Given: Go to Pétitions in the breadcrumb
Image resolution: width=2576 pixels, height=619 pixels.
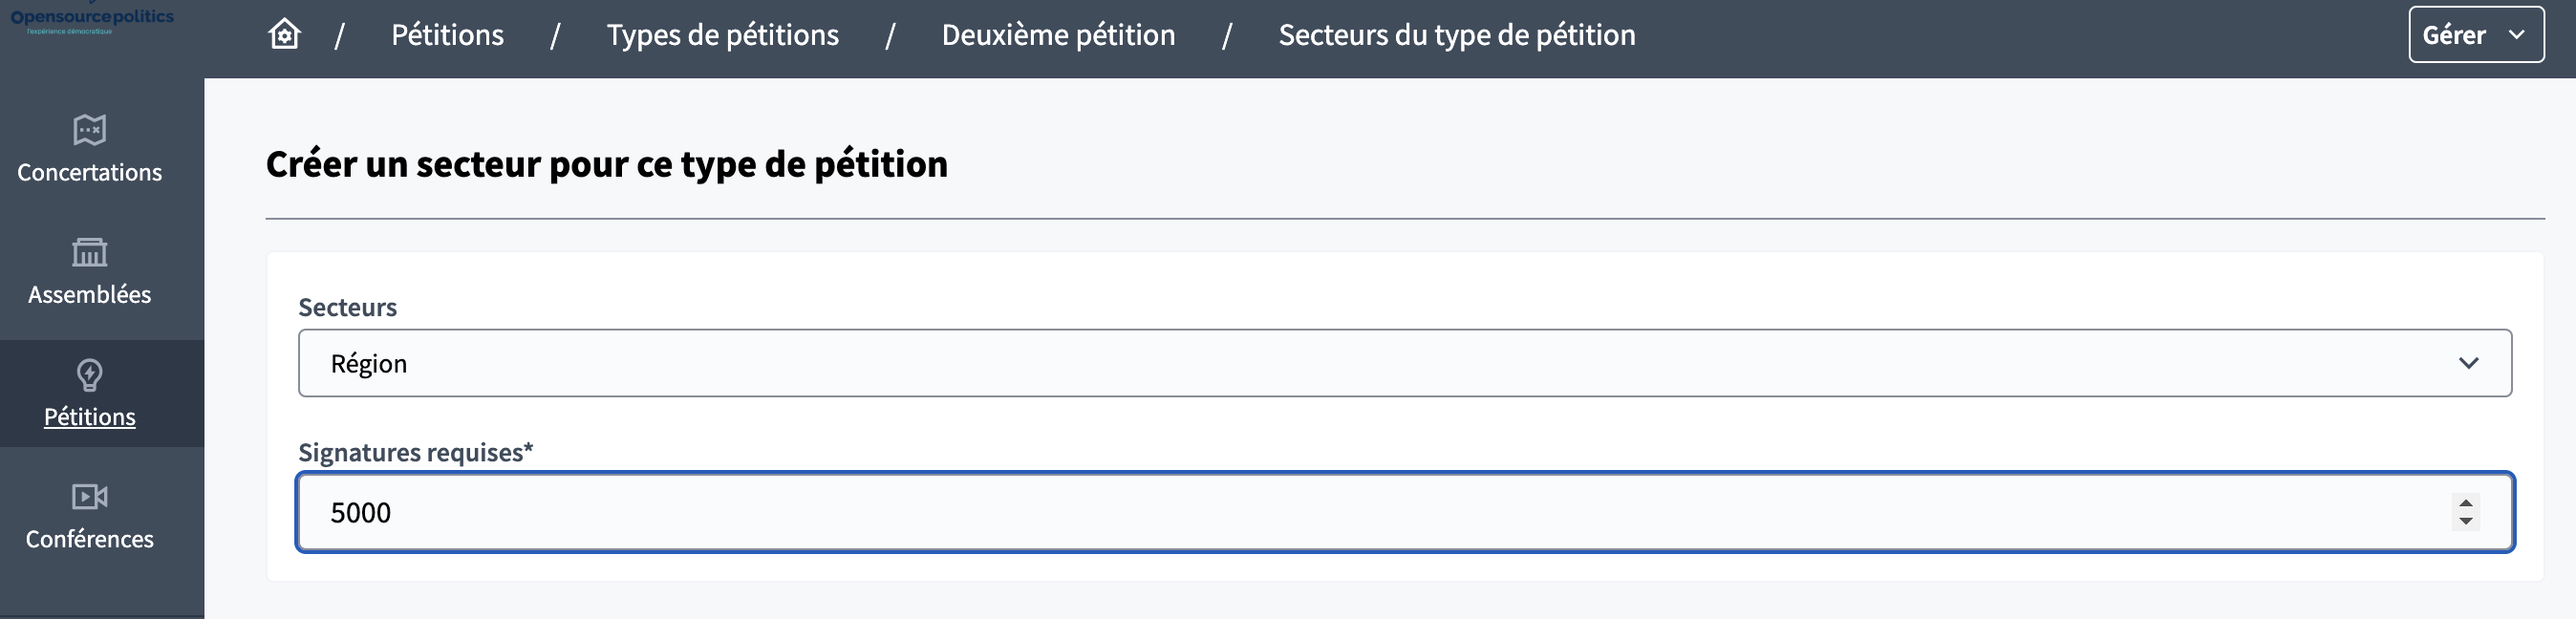Looking at the screenshot, I should click(x=447, y=35).
